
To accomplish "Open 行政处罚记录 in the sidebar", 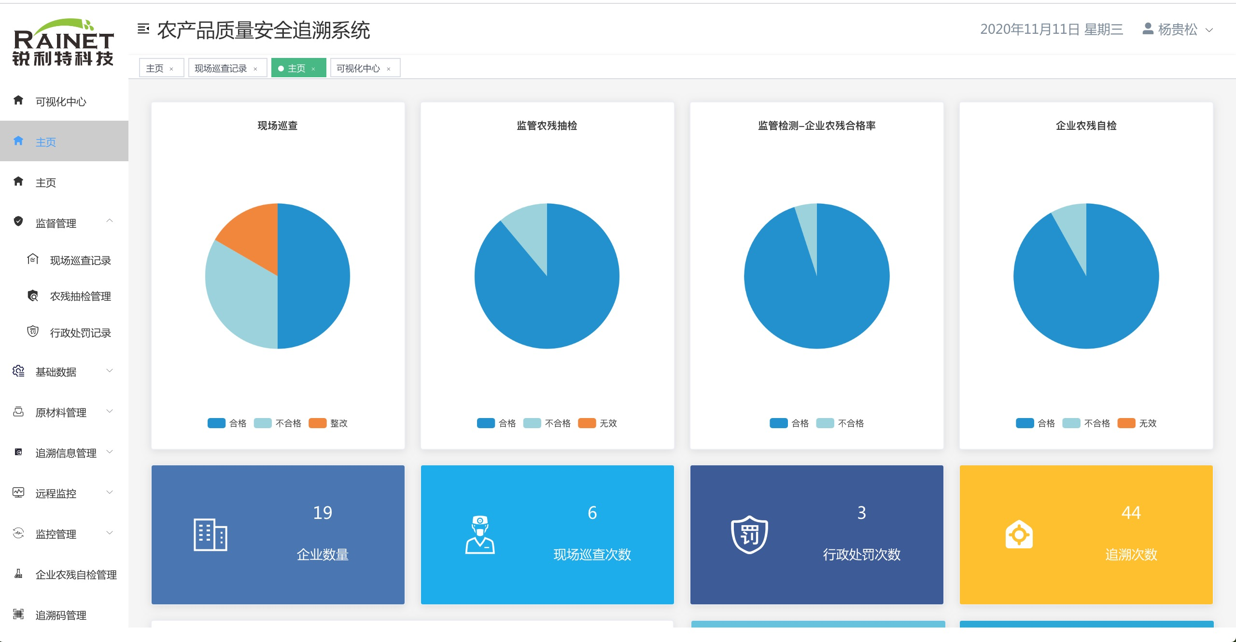I will [64, 333].
